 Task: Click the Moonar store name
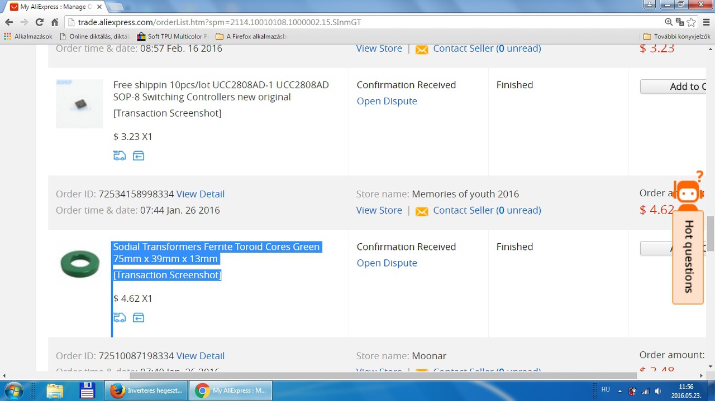(x=429, y=356)
